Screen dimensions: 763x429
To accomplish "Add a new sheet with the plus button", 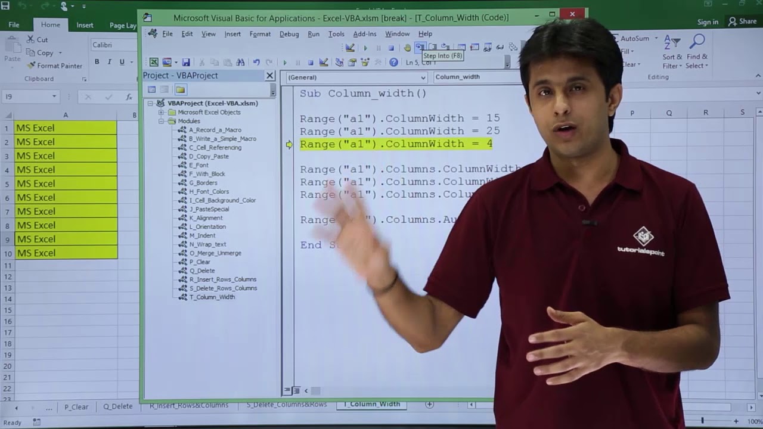I will [x=429, y=404].
